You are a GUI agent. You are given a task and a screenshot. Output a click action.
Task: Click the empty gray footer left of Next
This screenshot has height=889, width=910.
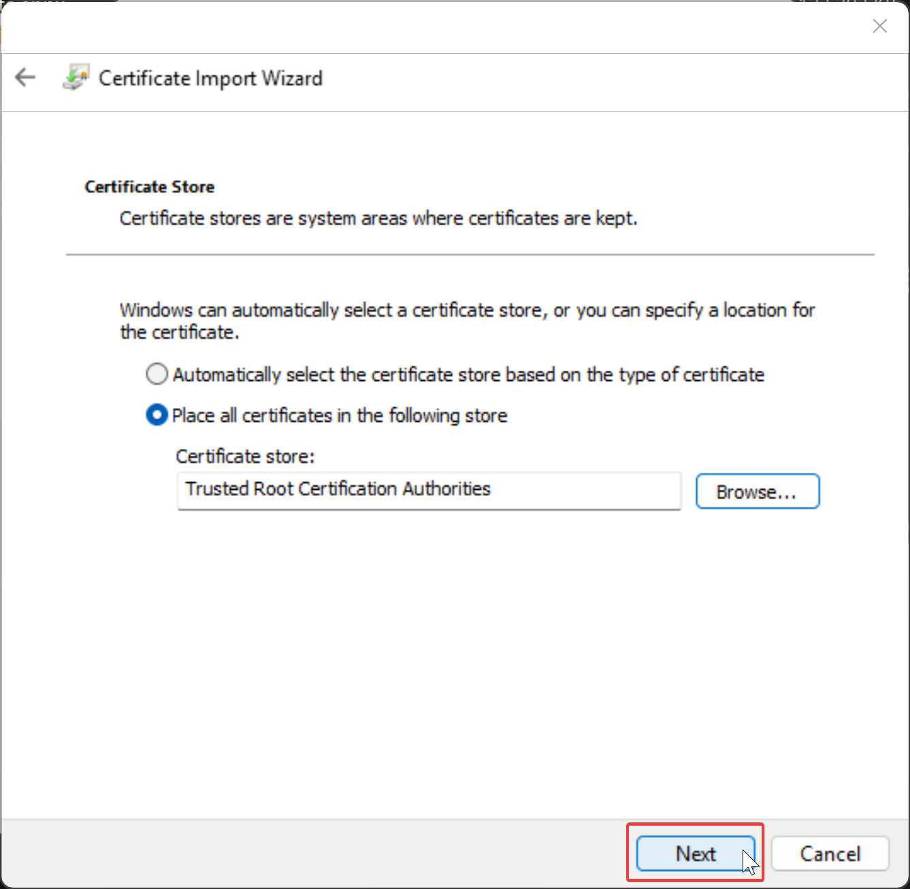tap(306, 854)
